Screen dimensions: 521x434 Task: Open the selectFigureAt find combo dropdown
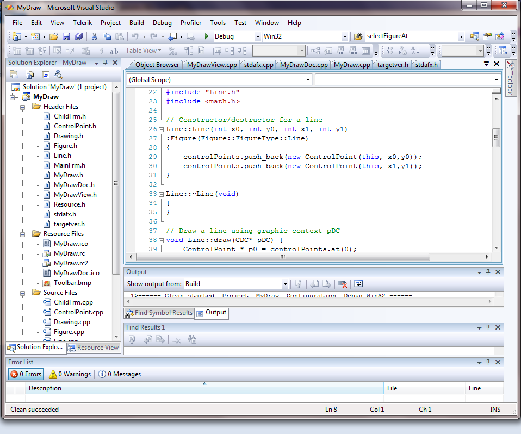coord(461,36)
